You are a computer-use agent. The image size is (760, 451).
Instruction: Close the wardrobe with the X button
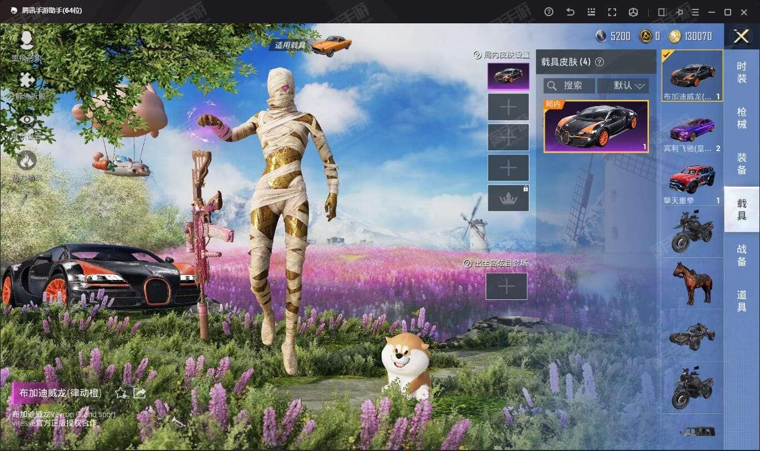pos(742,36)
